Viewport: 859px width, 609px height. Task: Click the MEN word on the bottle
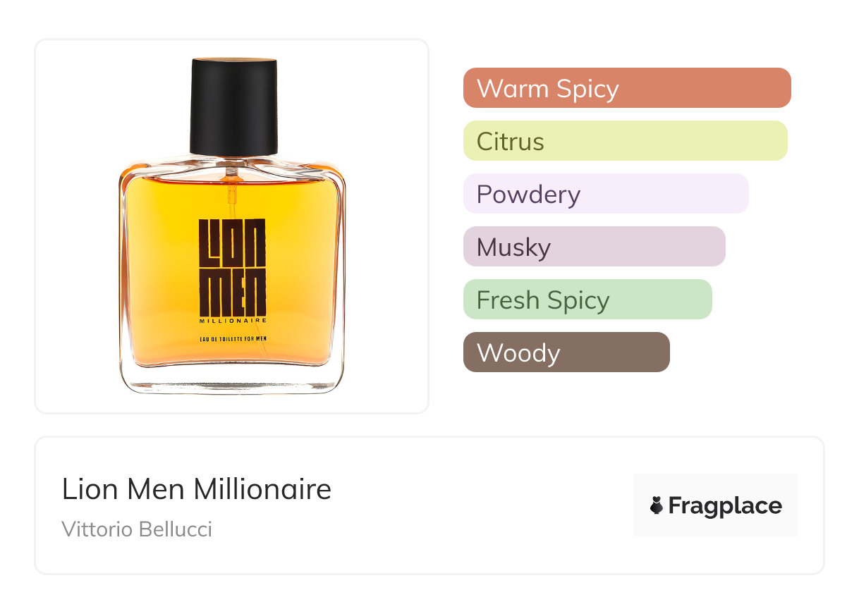[x=233, y=293]
